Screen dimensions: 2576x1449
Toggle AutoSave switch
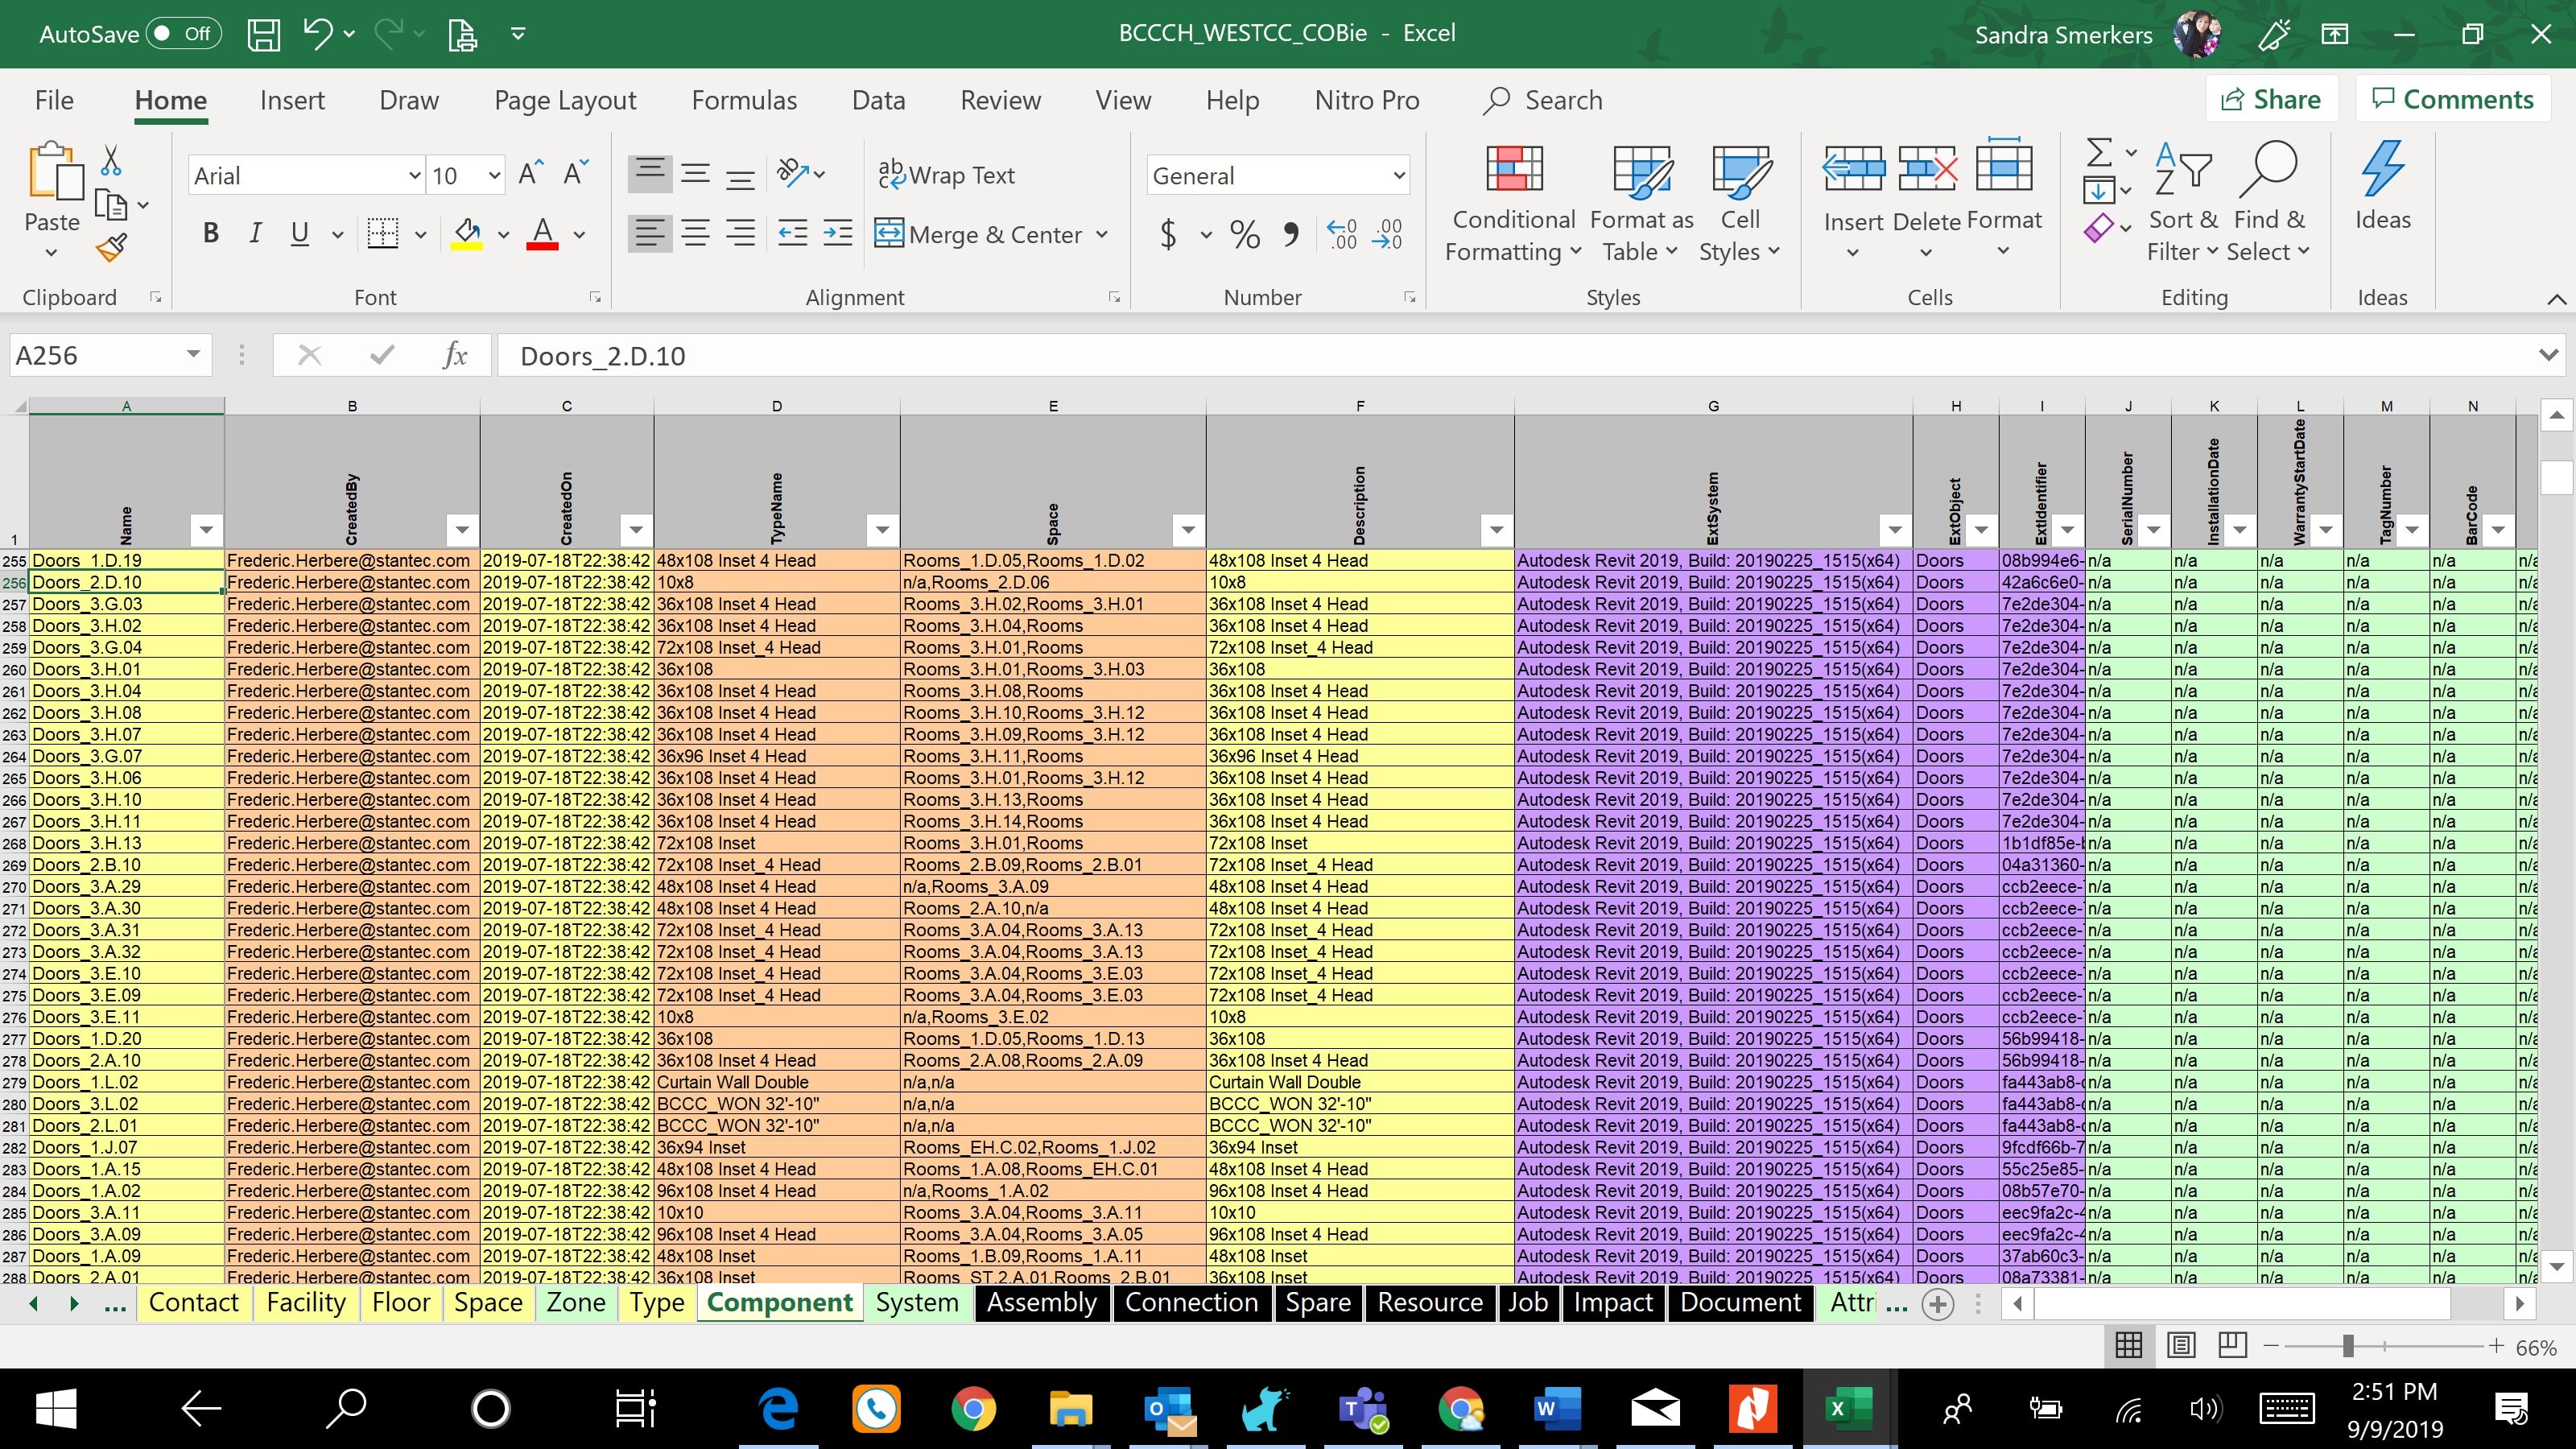(183, 34)
